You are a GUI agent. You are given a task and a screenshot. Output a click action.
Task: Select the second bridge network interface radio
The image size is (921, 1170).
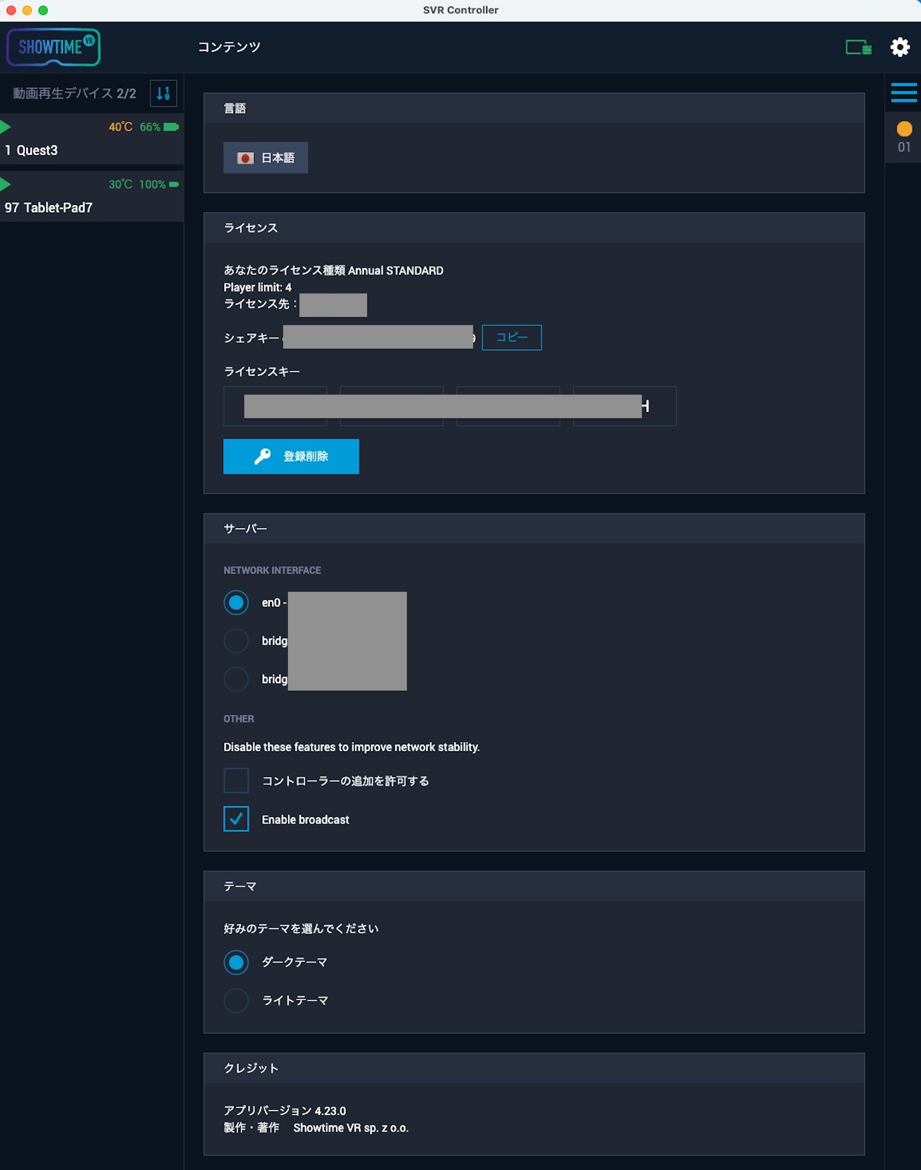coord(236,679)
